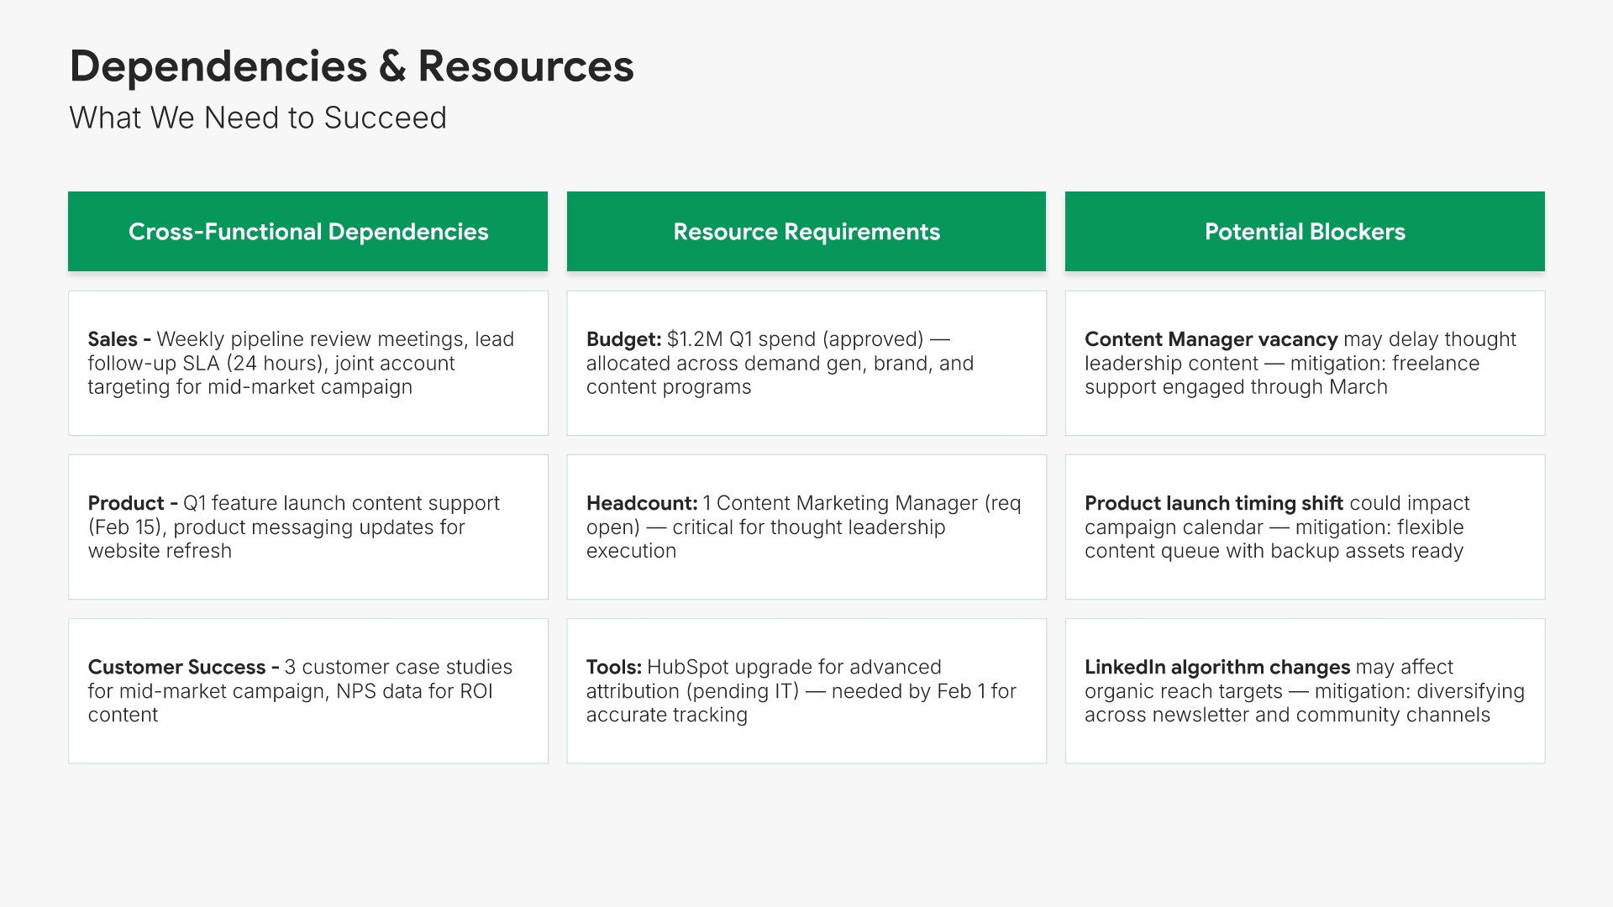1613x907 pixels.
Task: Select the Cross-Functional Dependencies header
Action: pyautogui.click(x=307, y=231)
